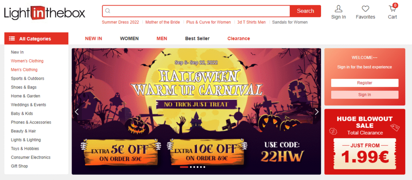Expand Women's Clothing category
The width and height of the screenshot is (412, 180).
[27, 61]
